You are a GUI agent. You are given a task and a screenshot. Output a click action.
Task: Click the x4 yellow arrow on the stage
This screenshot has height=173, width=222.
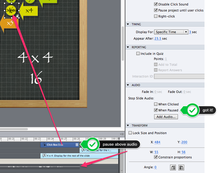[28, 10]
